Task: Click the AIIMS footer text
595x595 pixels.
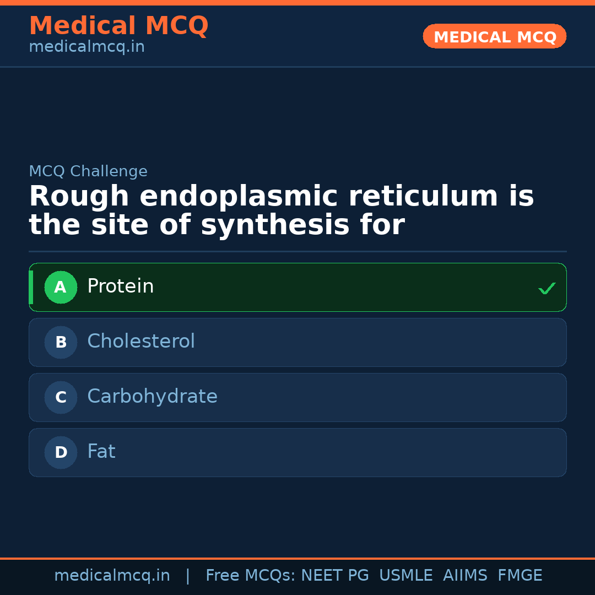Action: click(x=465, y=576)
